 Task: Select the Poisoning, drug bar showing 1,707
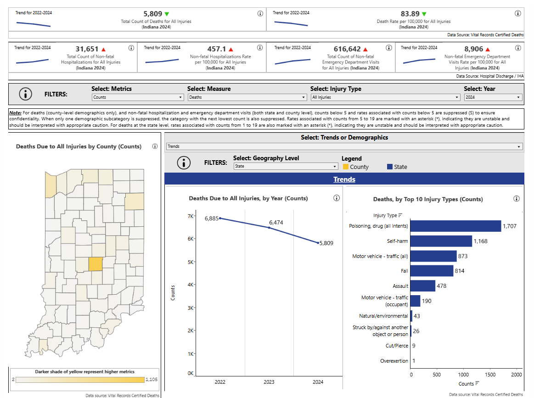(x=455, y=226)
